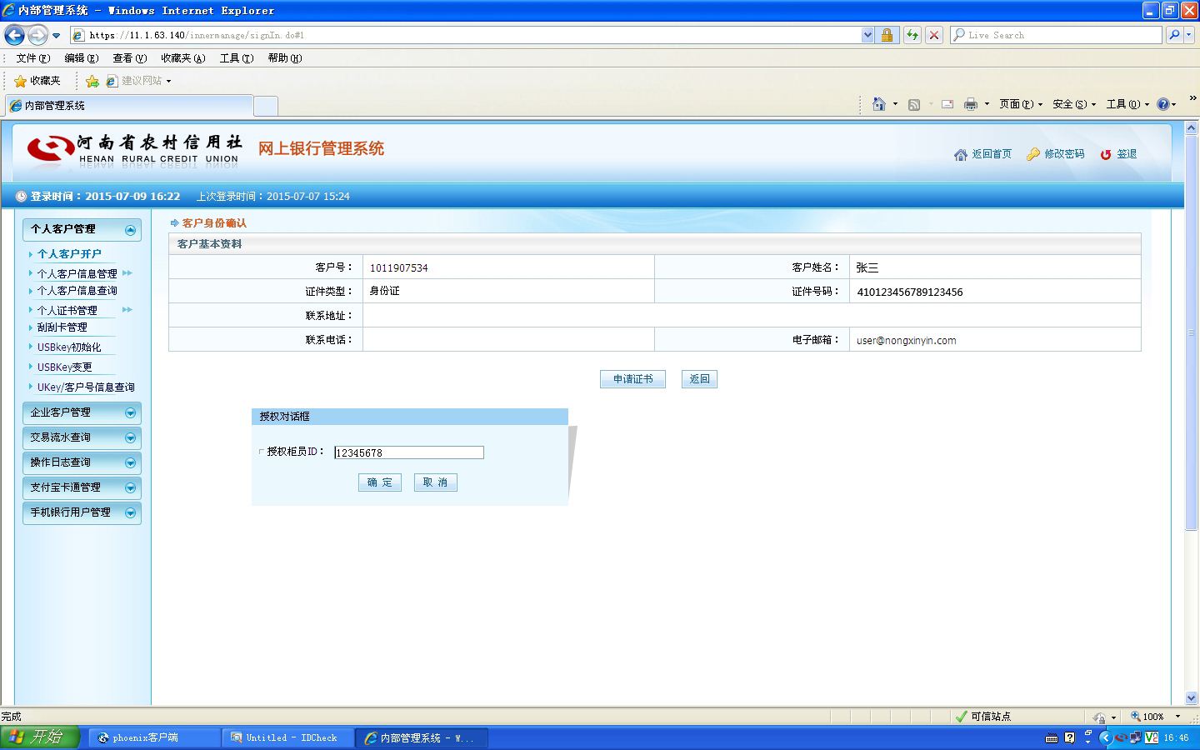Open the 帮助(H) menu
The image size is (1200, 750).
pos(284,57)
